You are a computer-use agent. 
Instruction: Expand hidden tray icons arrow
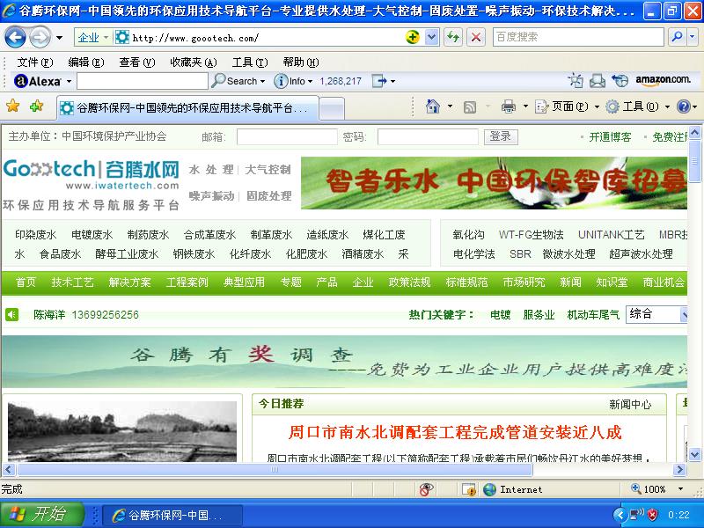[x=620, y=515]
